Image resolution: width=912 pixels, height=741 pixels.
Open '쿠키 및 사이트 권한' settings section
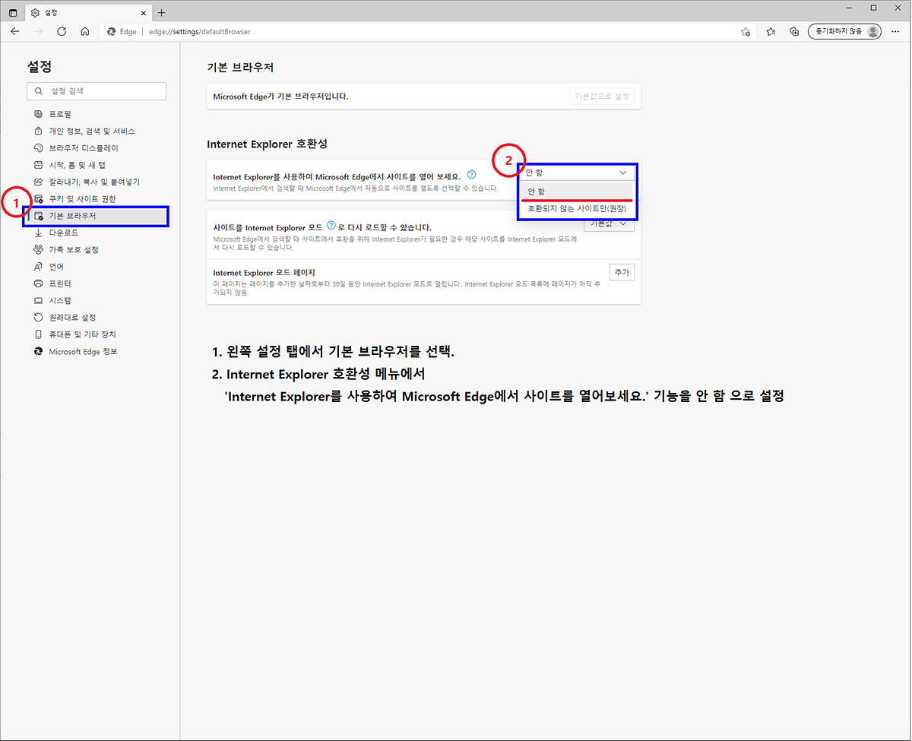click(82, 199)
